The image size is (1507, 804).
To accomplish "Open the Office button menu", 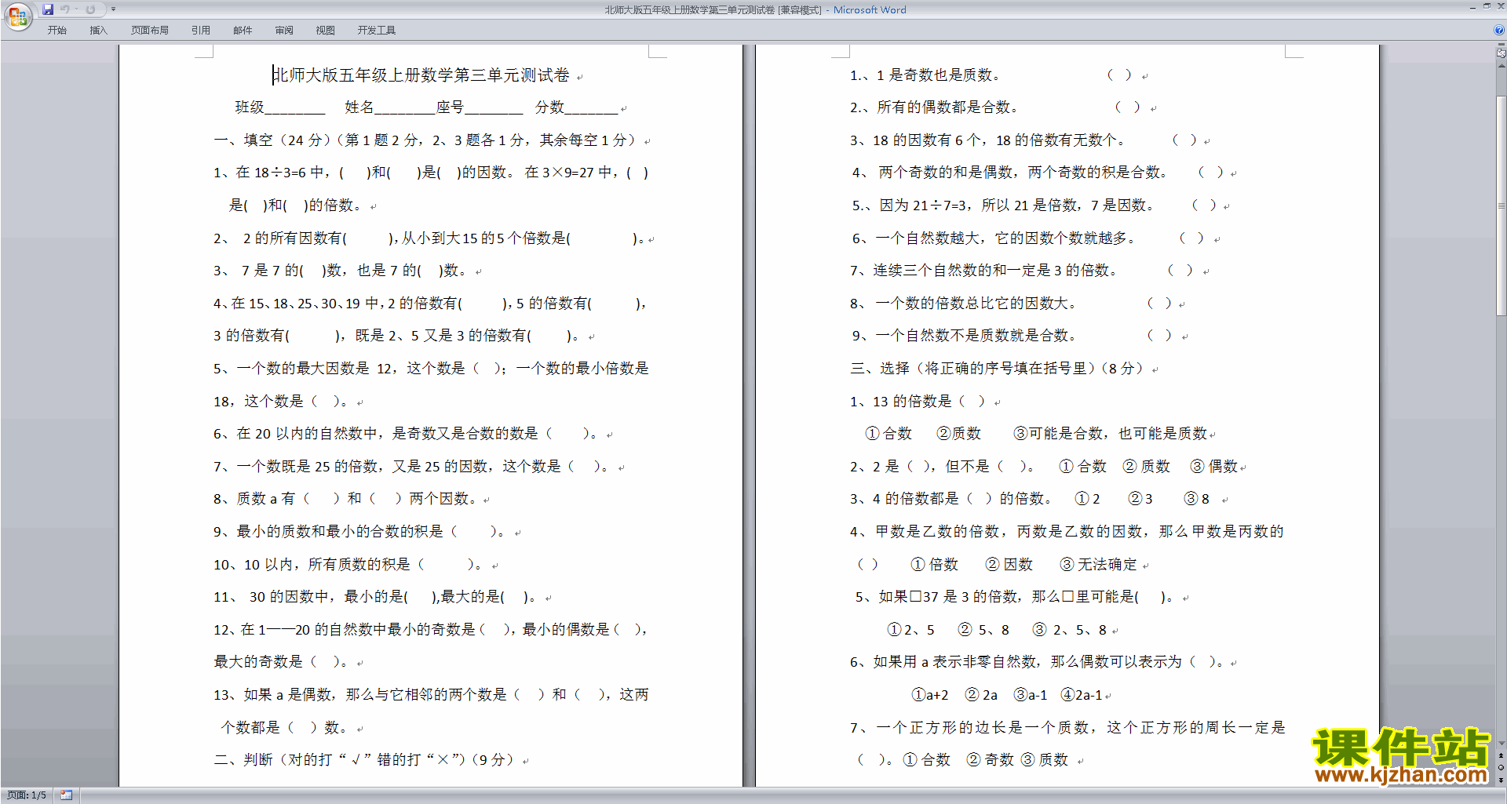I will click(x=17, y=16).
